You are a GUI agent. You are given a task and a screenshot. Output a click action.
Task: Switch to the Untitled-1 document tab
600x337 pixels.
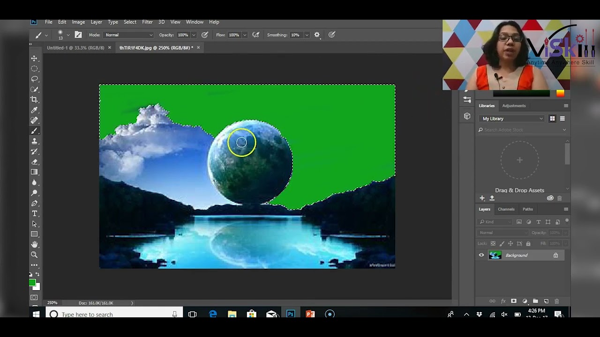point(75,48)
